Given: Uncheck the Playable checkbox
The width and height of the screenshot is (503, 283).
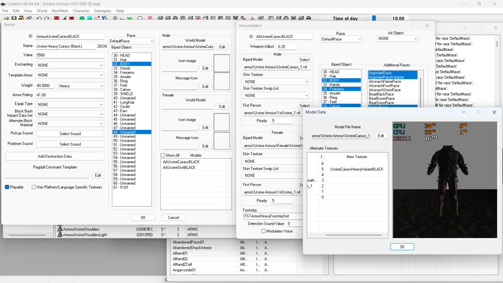Looking at the screenshot, I should pyautogui.click(x=7, y=187).
